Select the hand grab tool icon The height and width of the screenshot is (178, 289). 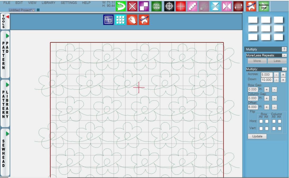[132, 20]
